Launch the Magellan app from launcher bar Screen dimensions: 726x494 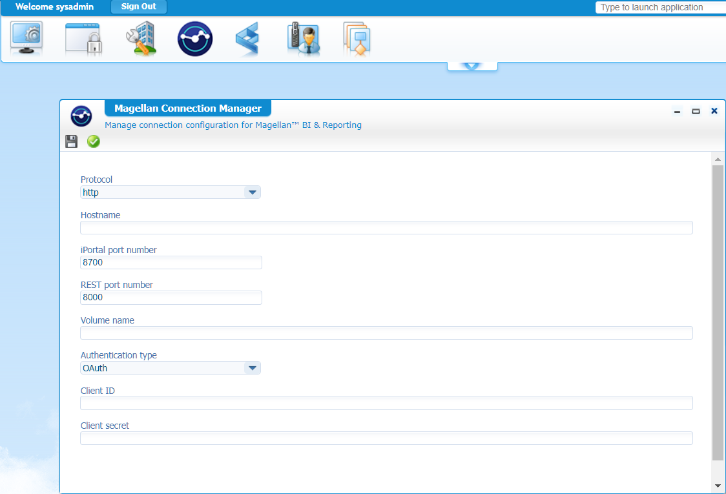coord(195,39)
